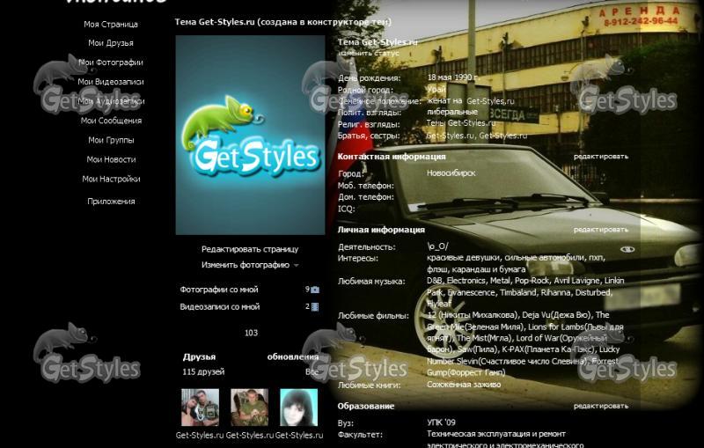Open Мои Группы in the sidebar

[x=111, y=140]
